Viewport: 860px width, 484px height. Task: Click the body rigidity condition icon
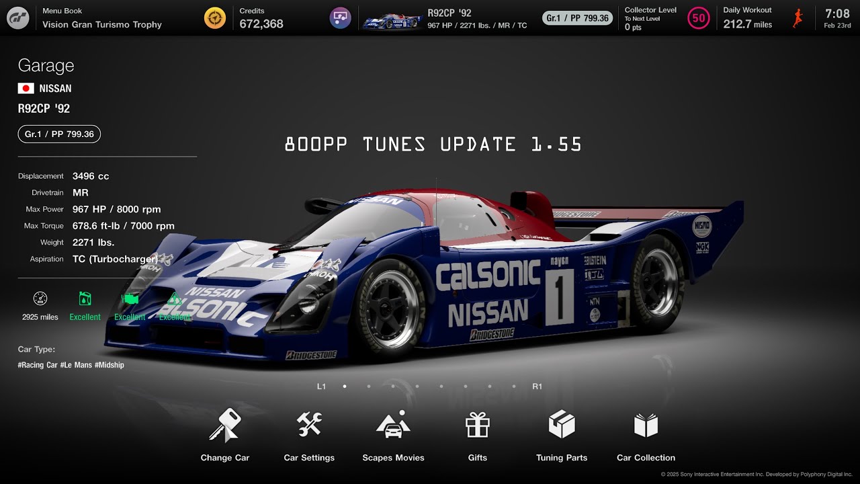tap(175, 298)
